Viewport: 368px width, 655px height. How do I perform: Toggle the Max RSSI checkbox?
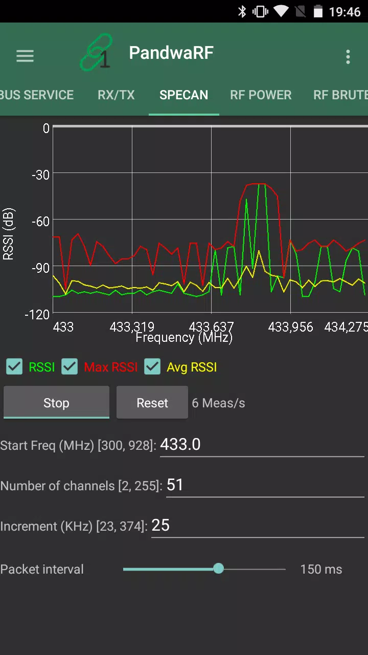(70, 366)
